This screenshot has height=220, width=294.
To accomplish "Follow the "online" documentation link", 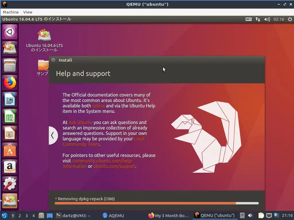I will (x=98, y=106).
